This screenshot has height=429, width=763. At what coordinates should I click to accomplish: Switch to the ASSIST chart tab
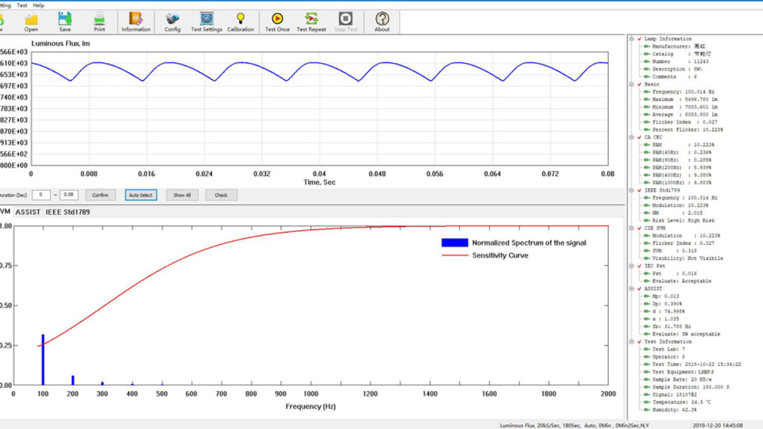(x=28, y=212)
